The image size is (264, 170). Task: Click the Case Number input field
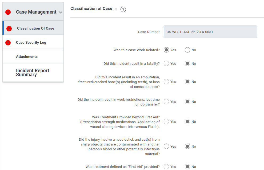[210, 32]
